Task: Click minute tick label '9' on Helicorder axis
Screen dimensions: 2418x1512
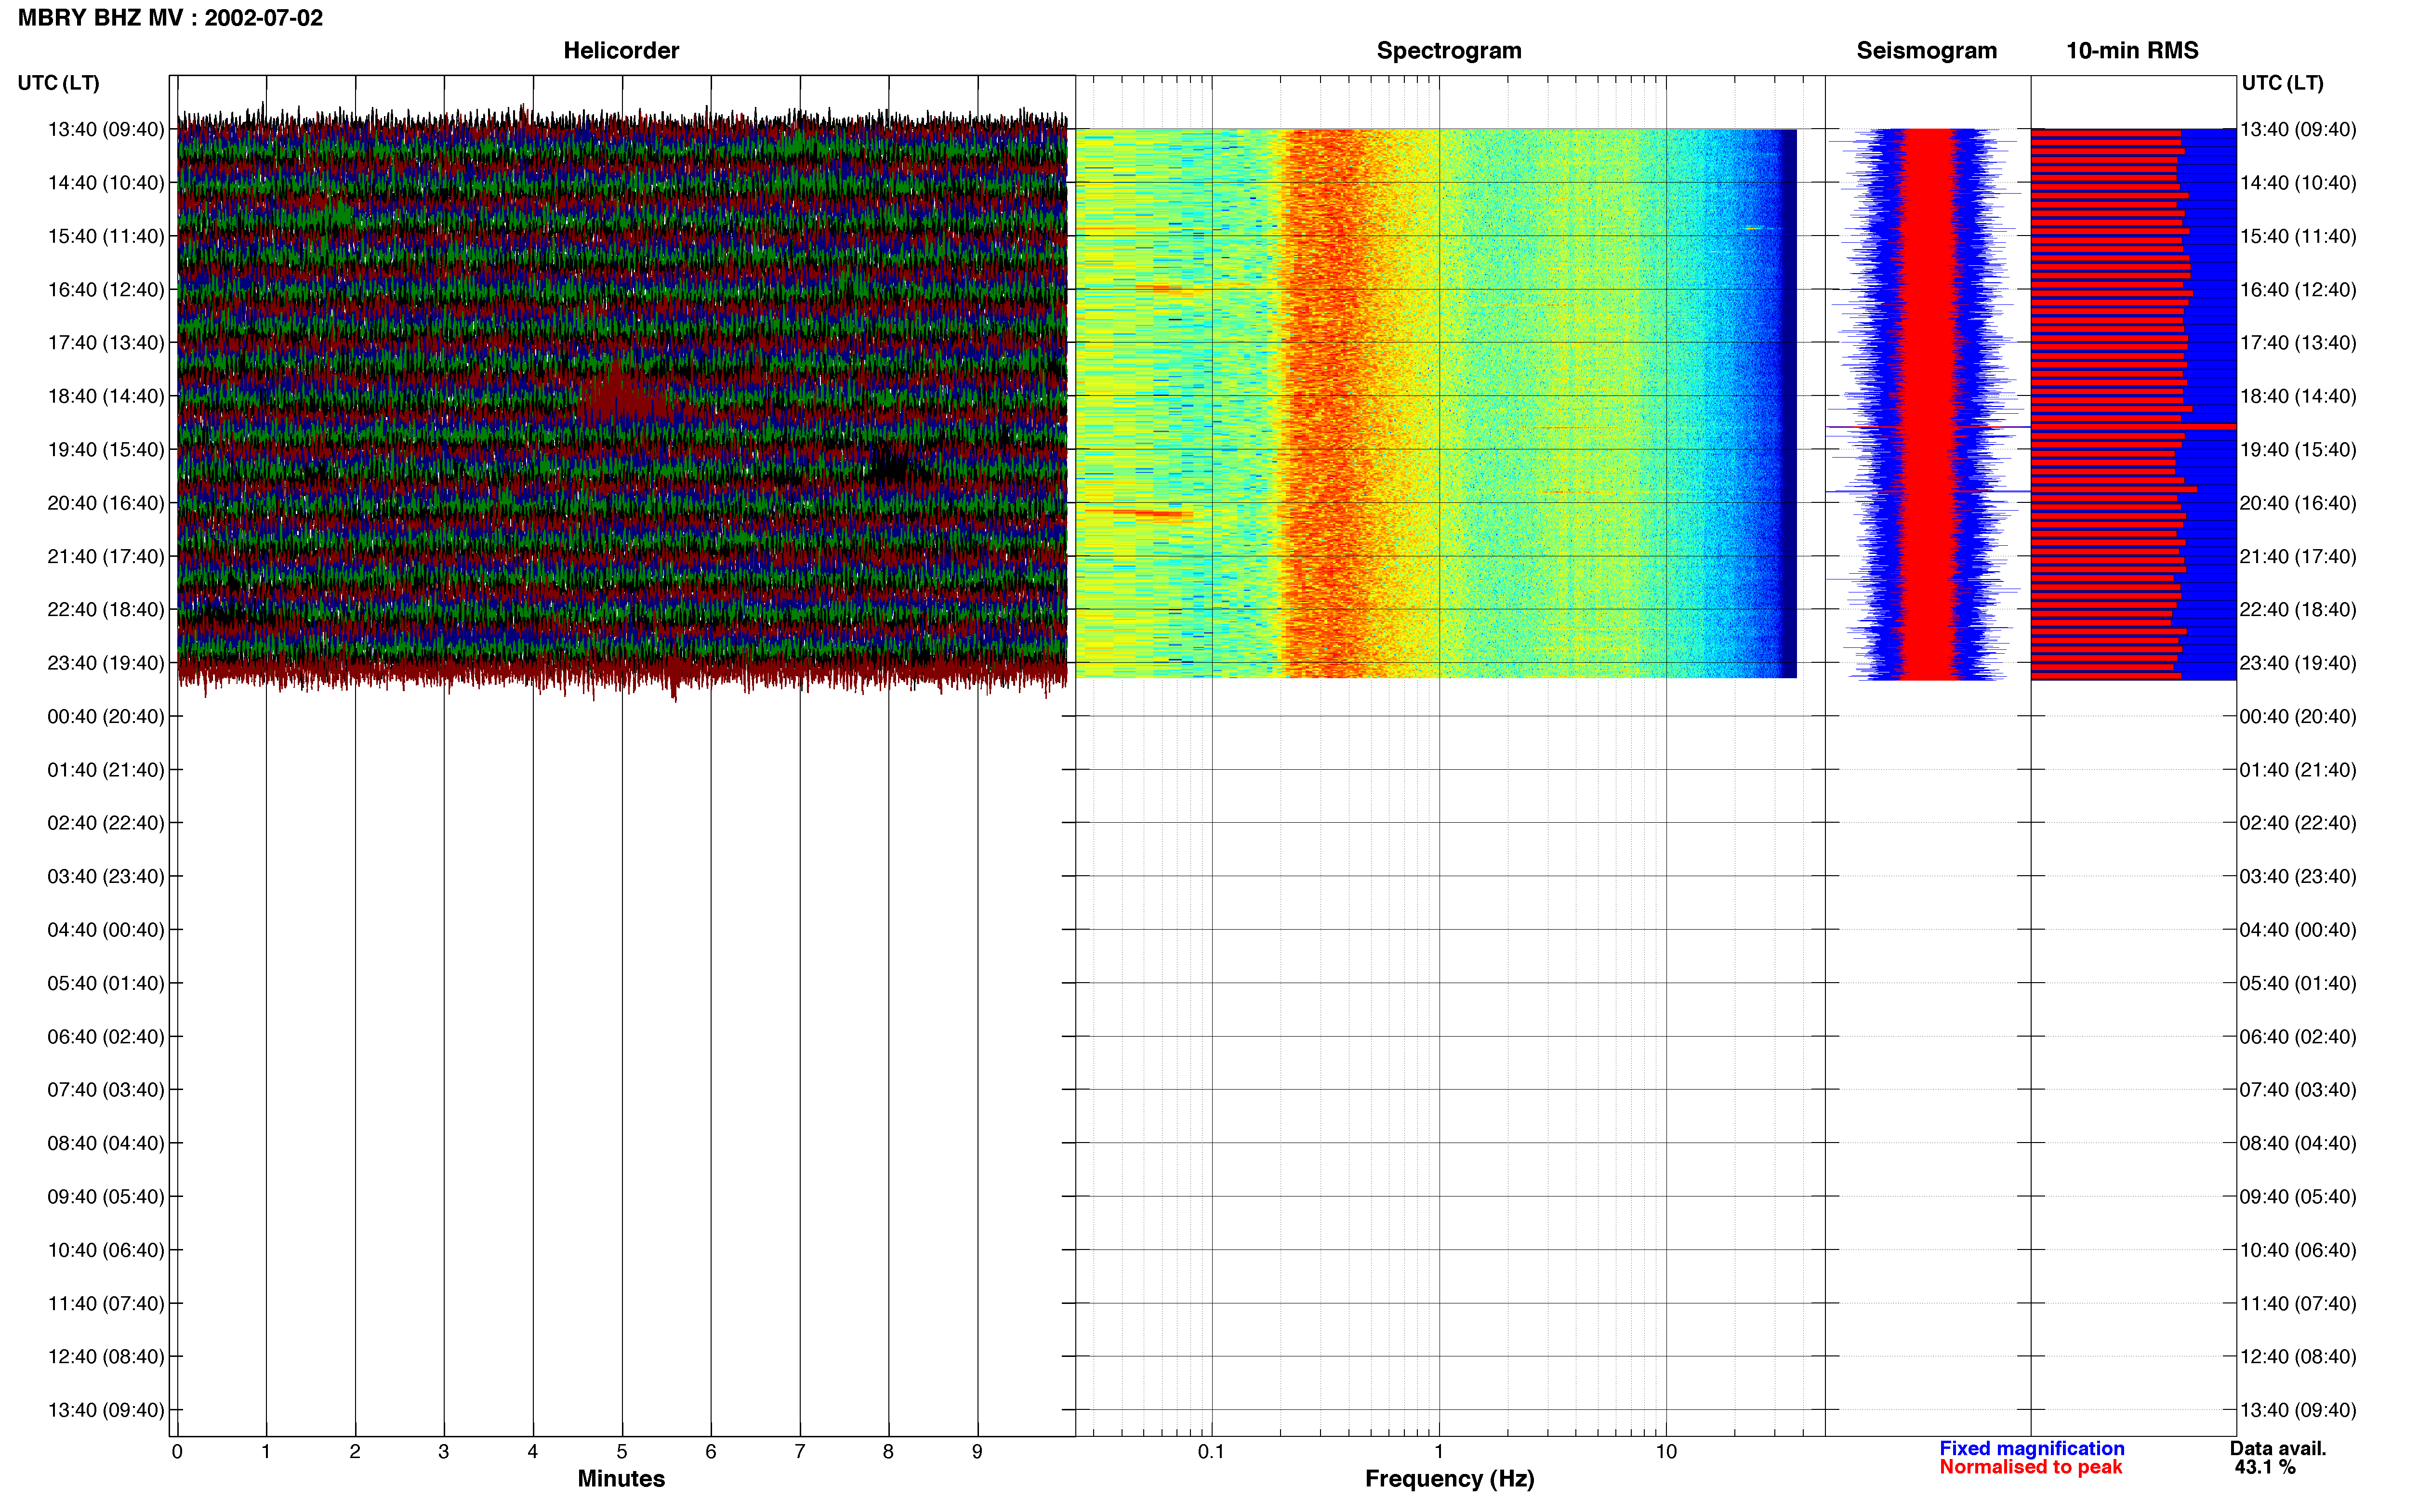Action: (977, 1452)
